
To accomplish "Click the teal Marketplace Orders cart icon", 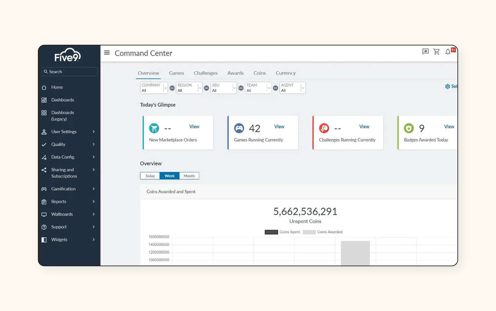I will tap(154, 128).
